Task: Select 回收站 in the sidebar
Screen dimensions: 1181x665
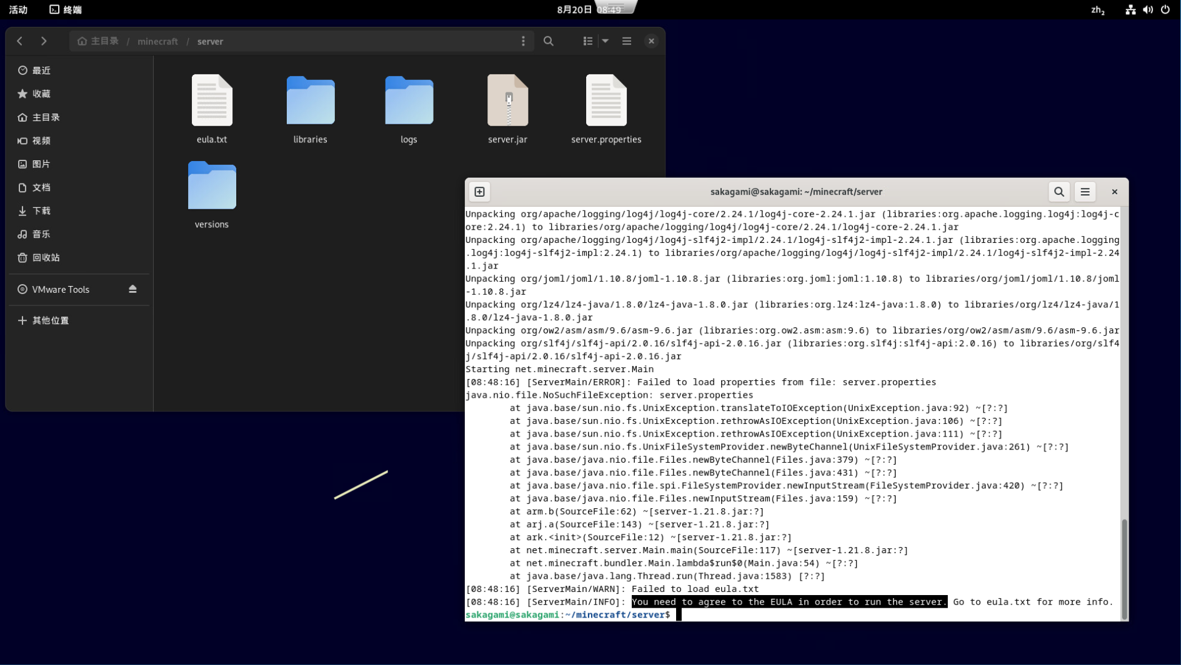Action: (x=46, y=257)
